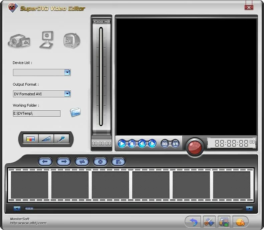Select the third filmstrip frame
This screenshot has height=230, width=264.
coord(111,185)
